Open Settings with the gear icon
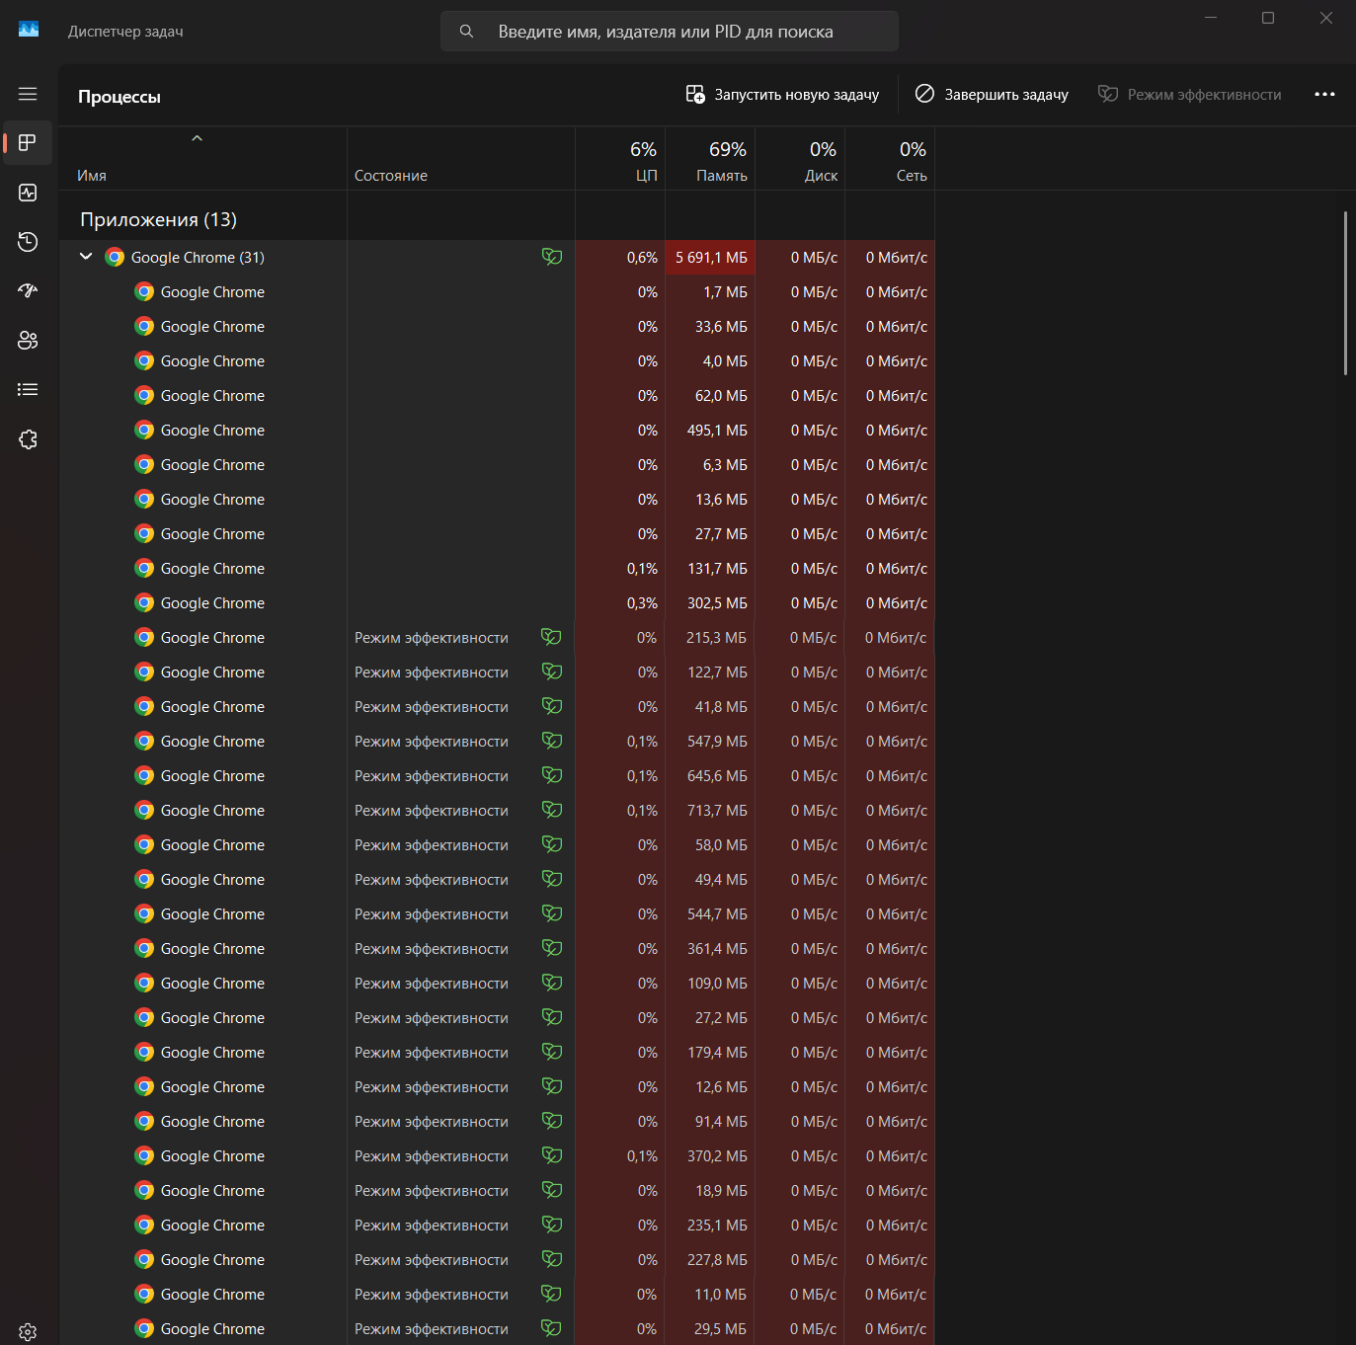 (x=28, y=1332)
